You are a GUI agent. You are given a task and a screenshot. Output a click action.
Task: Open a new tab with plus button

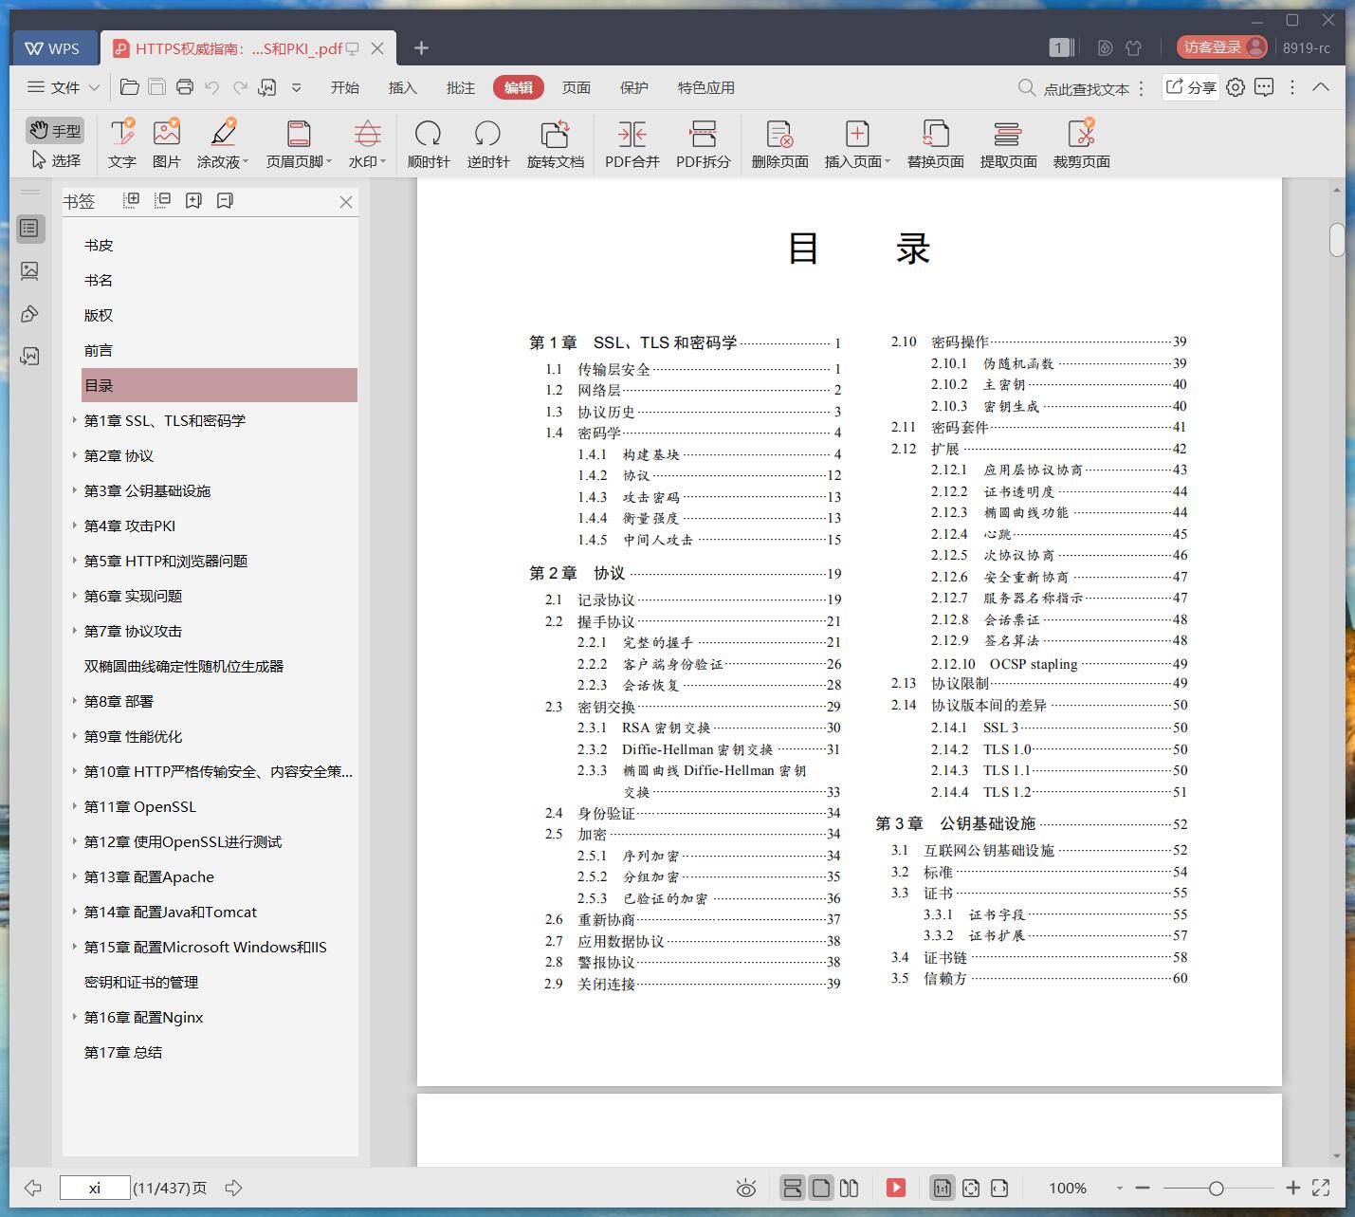tap(422, 48)
